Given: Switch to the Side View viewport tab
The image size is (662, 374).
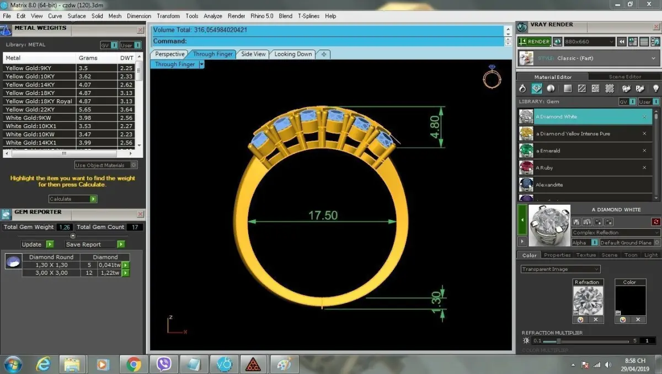Looking at the screenshot, I should pos(253,54).
